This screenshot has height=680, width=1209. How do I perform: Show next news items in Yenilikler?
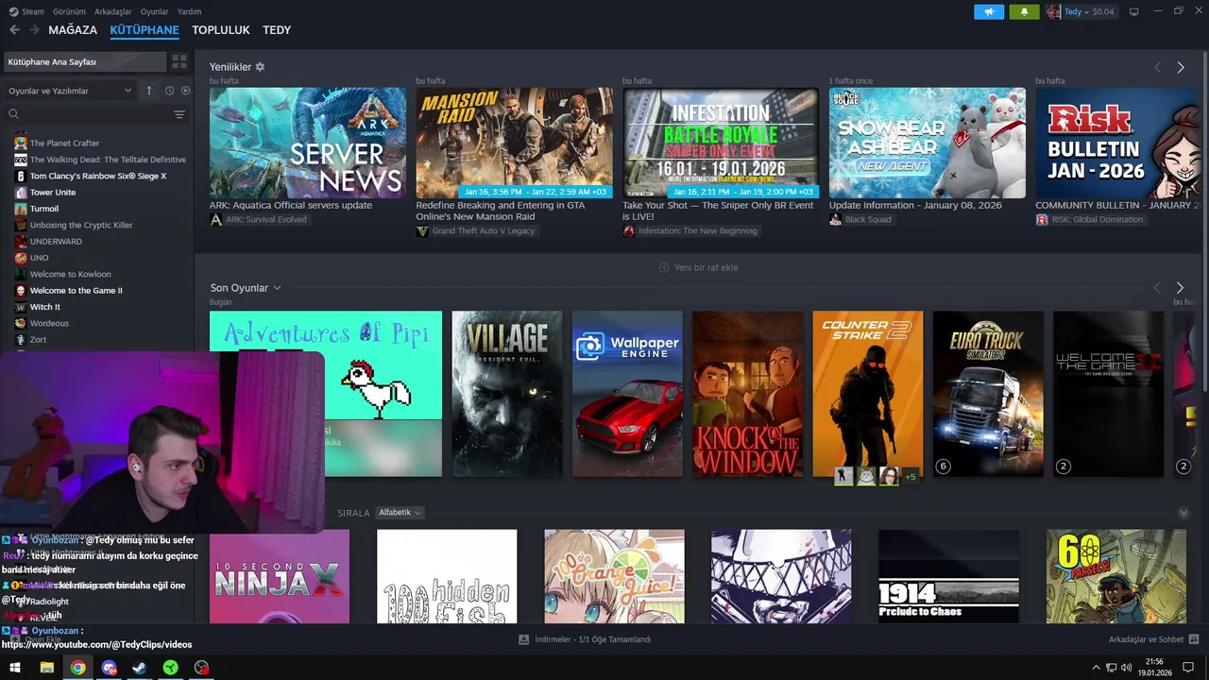1180,68
